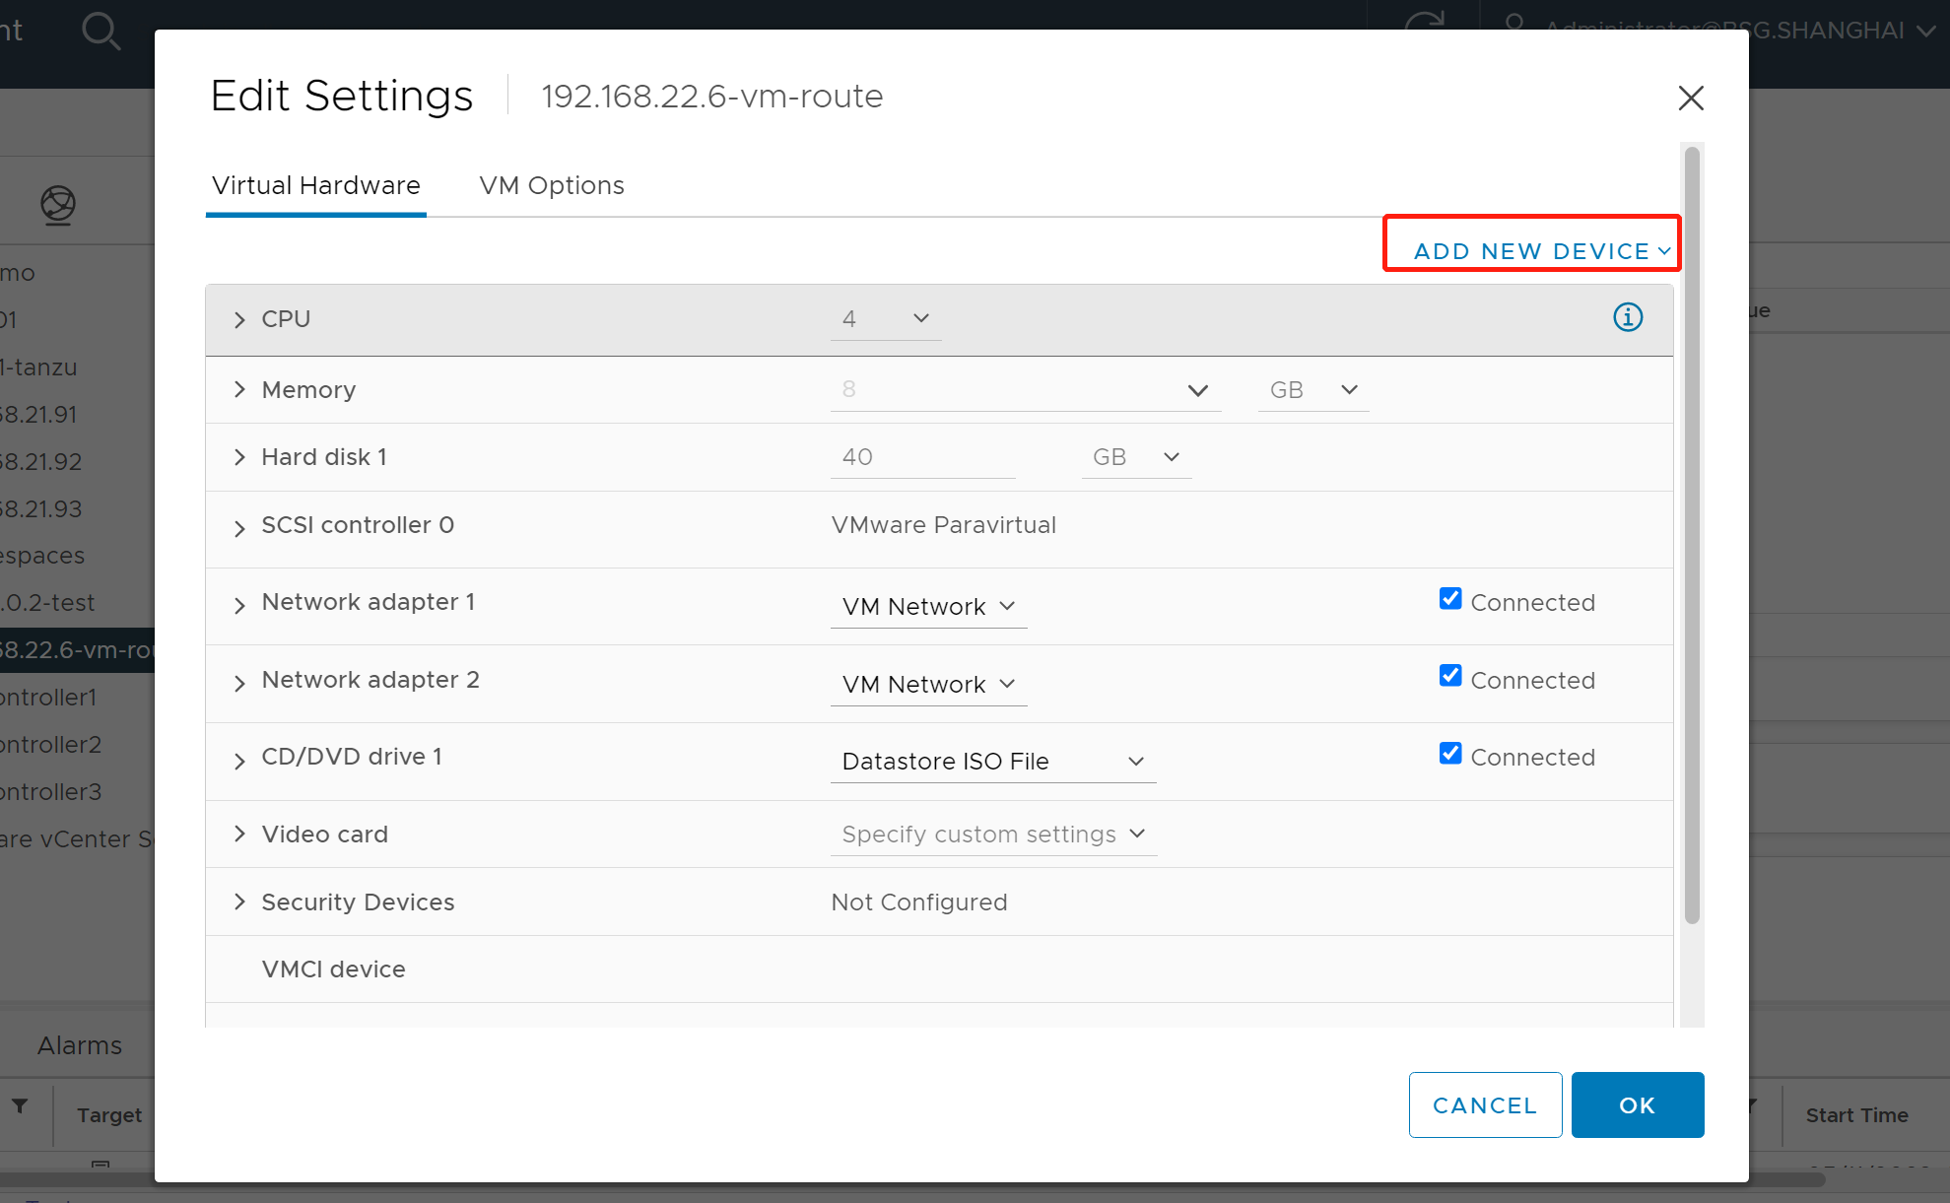Image resolution: width=1950 pixels, height=1203 pixels.
Task: Select the 1-tanzu item in inventory tree
Action: (39, 368)
